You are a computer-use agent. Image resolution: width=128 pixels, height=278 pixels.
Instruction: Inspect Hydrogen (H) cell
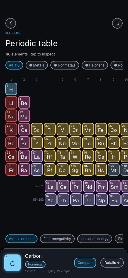coord(11,89)
